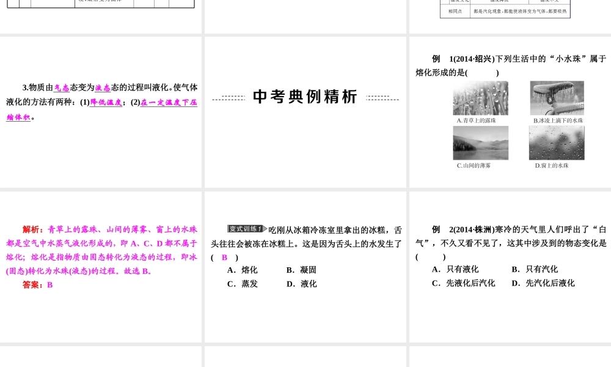
Task: Click the 变式训练1 label tag
Action: (x=247, y=229)
